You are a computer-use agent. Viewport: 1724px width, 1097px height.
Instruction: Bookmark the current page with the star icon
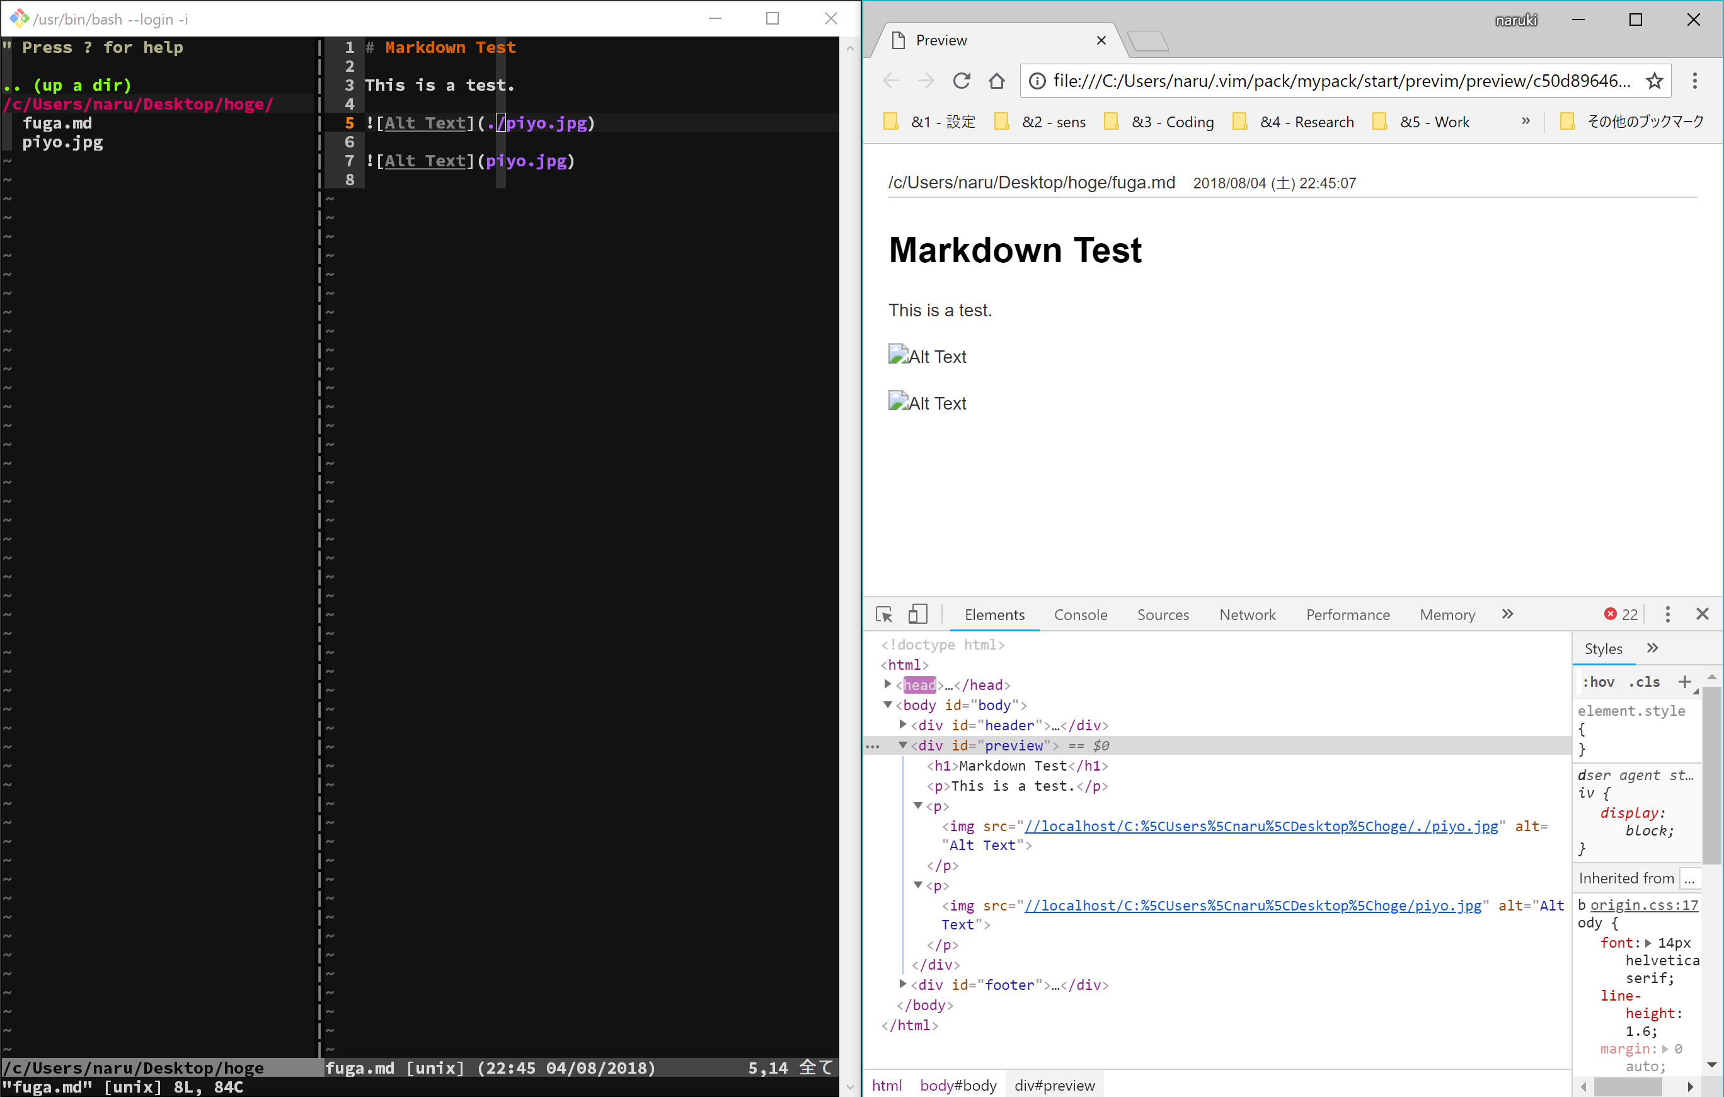pyautogui.click(x=1654, y=81)
